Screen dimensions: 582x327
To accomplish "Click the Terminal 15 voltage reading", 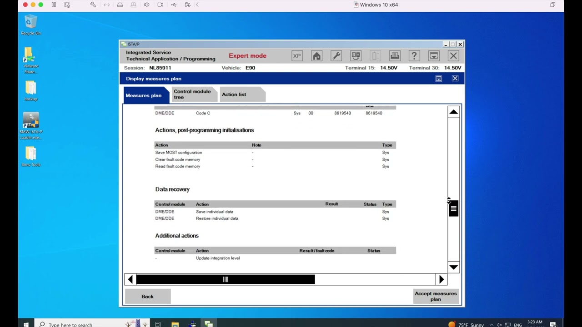I will tap(389, 68).
